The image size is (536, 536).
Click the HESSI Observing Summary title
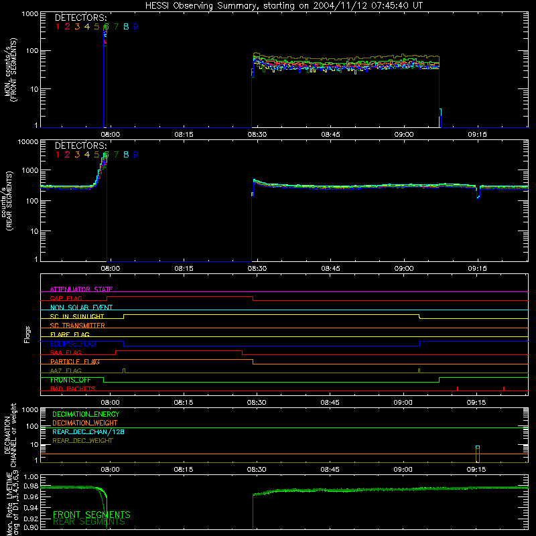[x=283, y=6]
